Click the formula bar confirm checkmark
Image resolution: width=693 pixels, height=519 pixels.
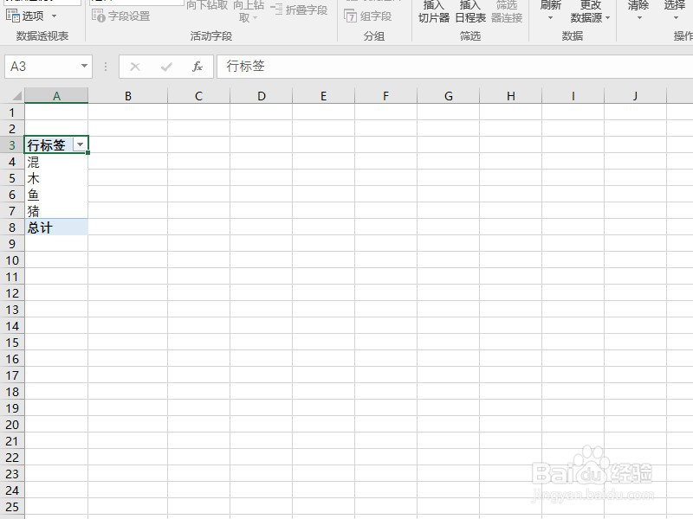(x=166, y=67)
